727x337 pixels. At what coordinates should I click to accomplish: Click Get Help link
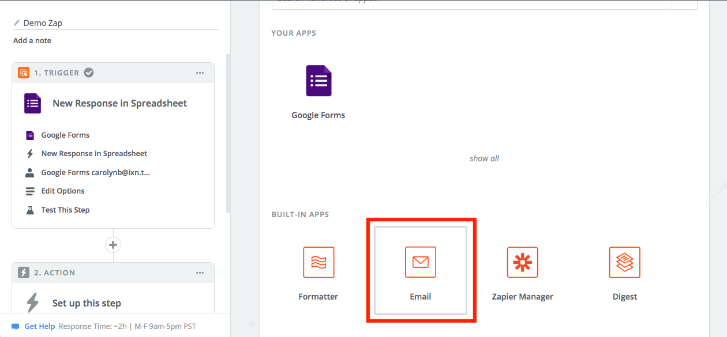pyautogui.click(x=40, y=326)
